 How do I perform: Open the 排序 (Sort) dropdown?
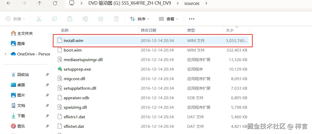pyautogui.click(x=140, y=19)
